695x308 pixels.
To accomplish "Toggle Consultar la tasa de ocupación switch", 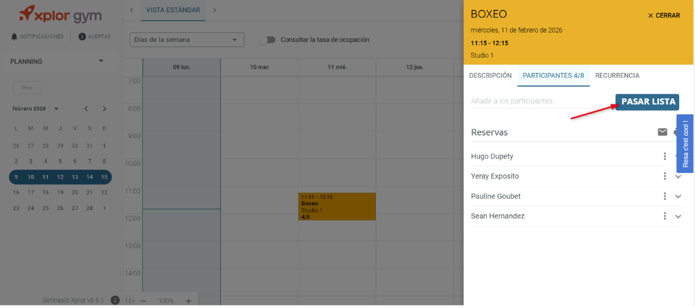I will pos(267,39).
